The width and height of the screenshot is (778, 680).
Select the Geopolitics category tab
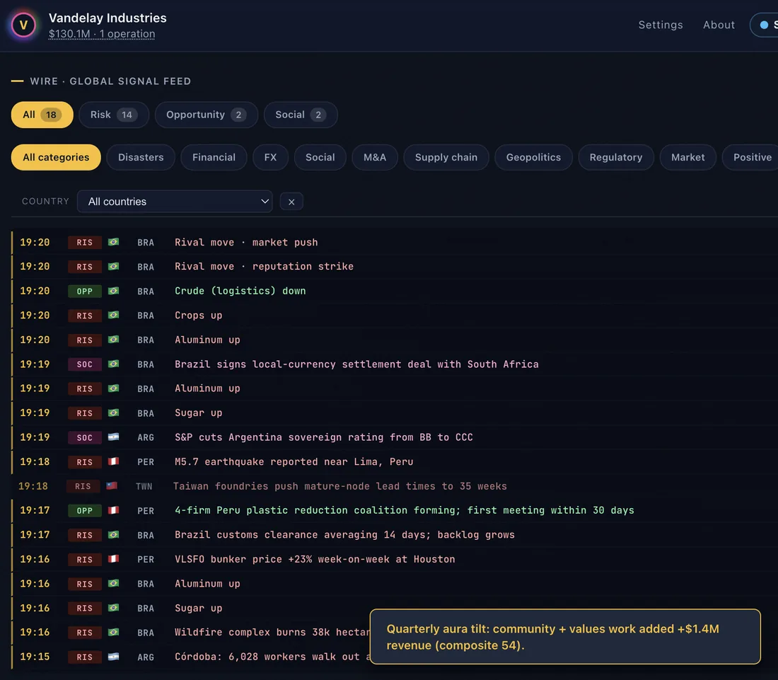pyautogui.click(x=533, y=157)
